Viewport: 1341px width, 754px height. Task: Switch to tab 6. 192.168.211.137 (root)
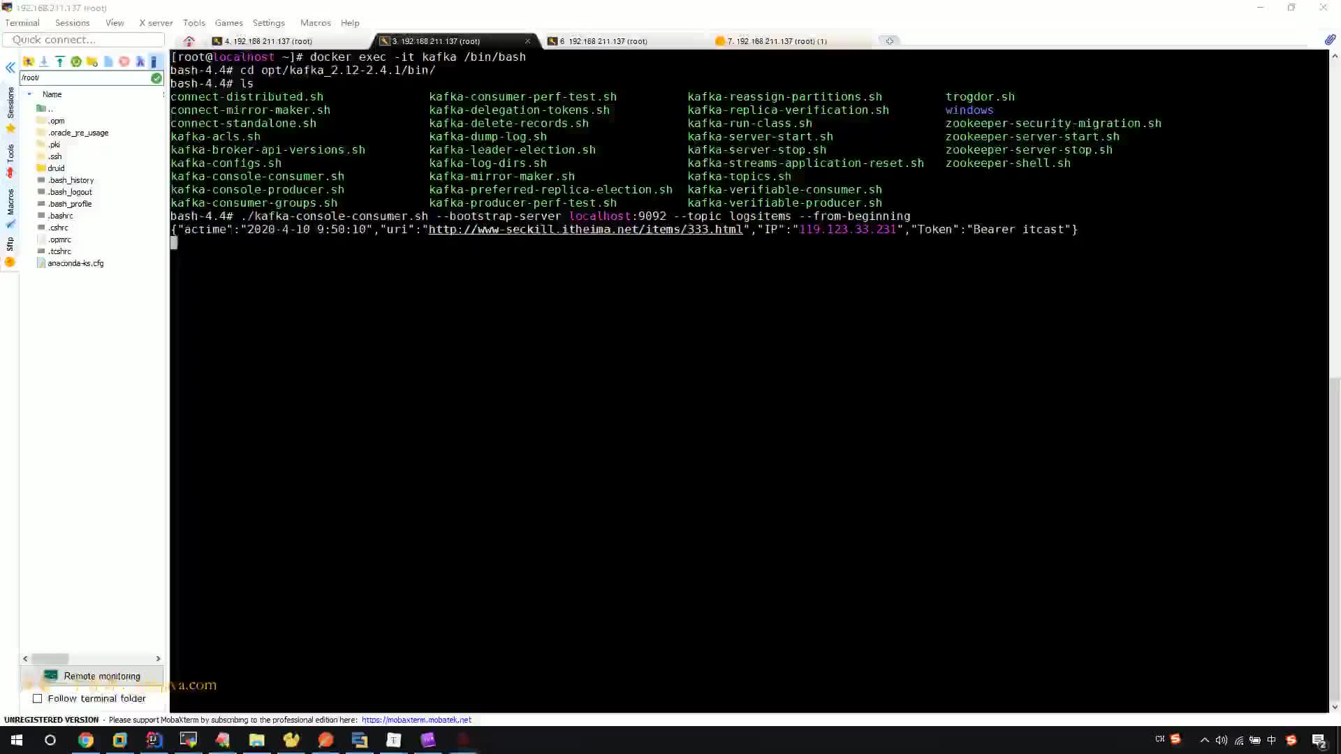pyautogui.click(x=604, y=41)
